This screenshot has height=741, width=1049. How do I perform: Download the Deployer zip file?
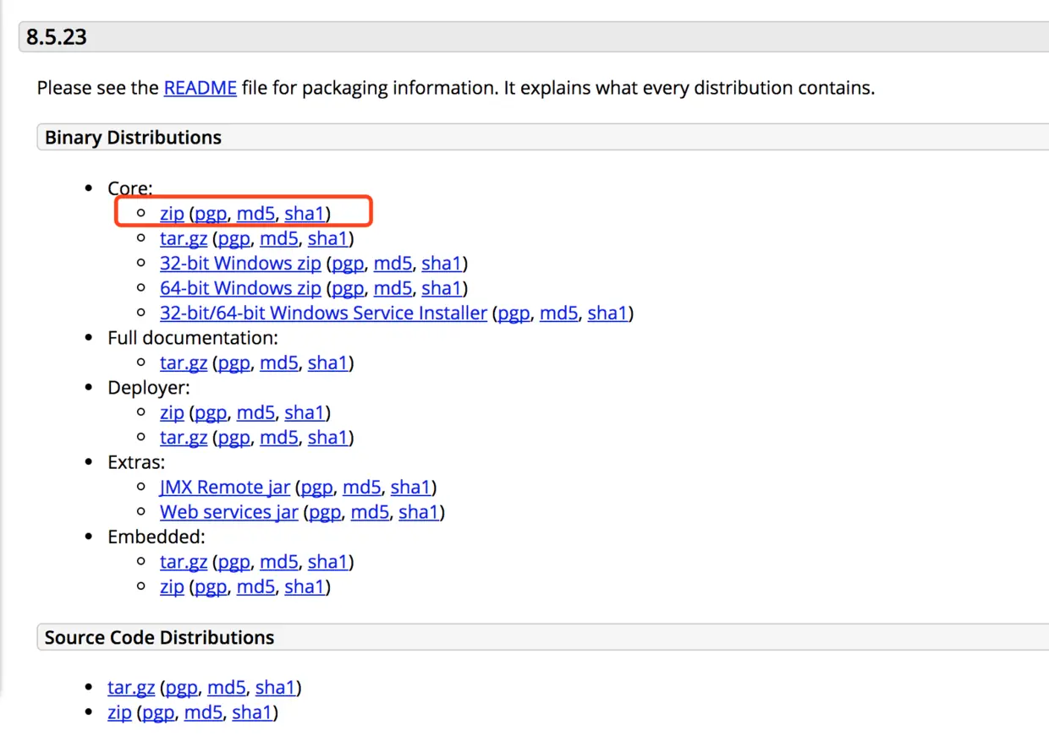tap(172, 413)
